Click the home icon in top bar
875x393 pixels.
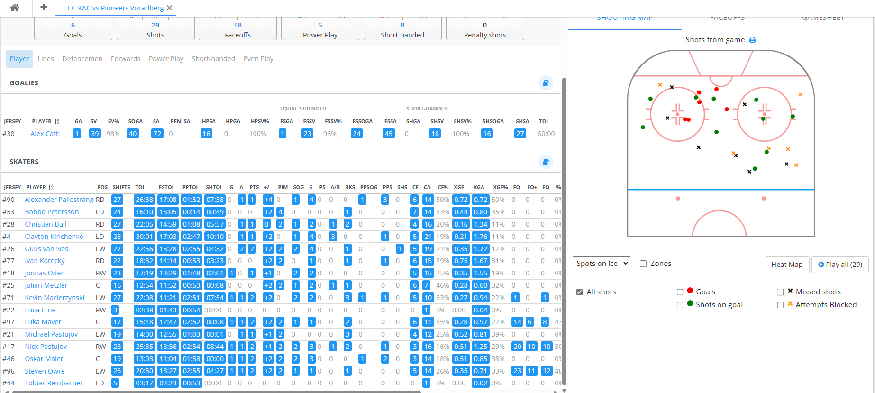pos(15,8)
